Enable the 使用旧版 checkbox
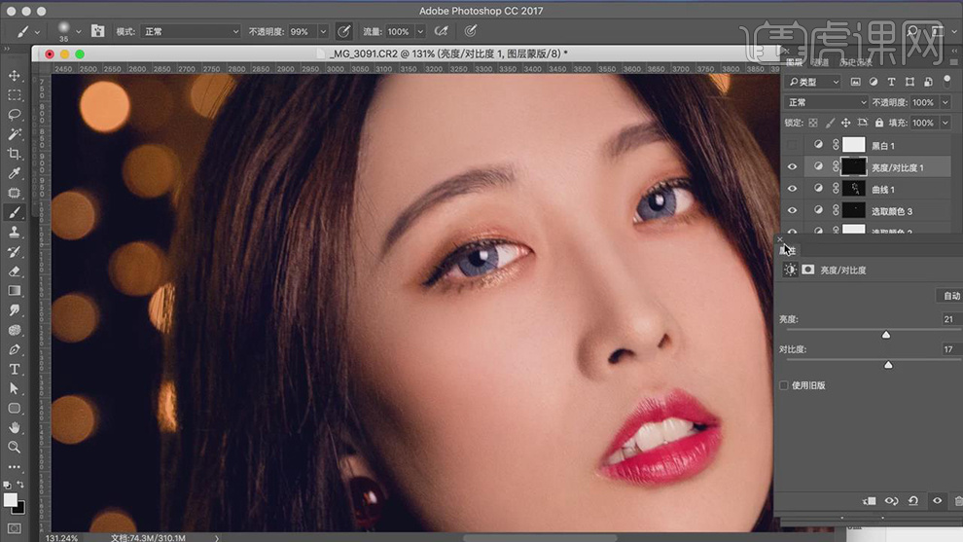Image resolution: width=963 pixels, height=542 pixels. [784, 385]
